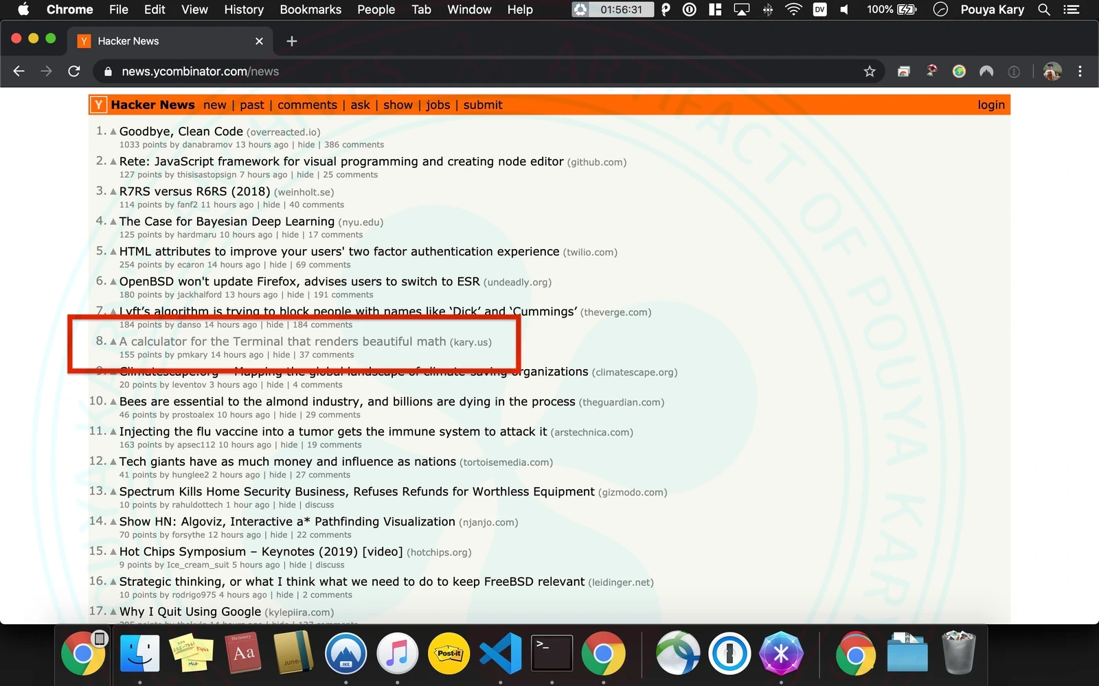The height and width of the screenshot is (686, 1099).
Task: Open the Music app in Dock
Action: [397, 652]
